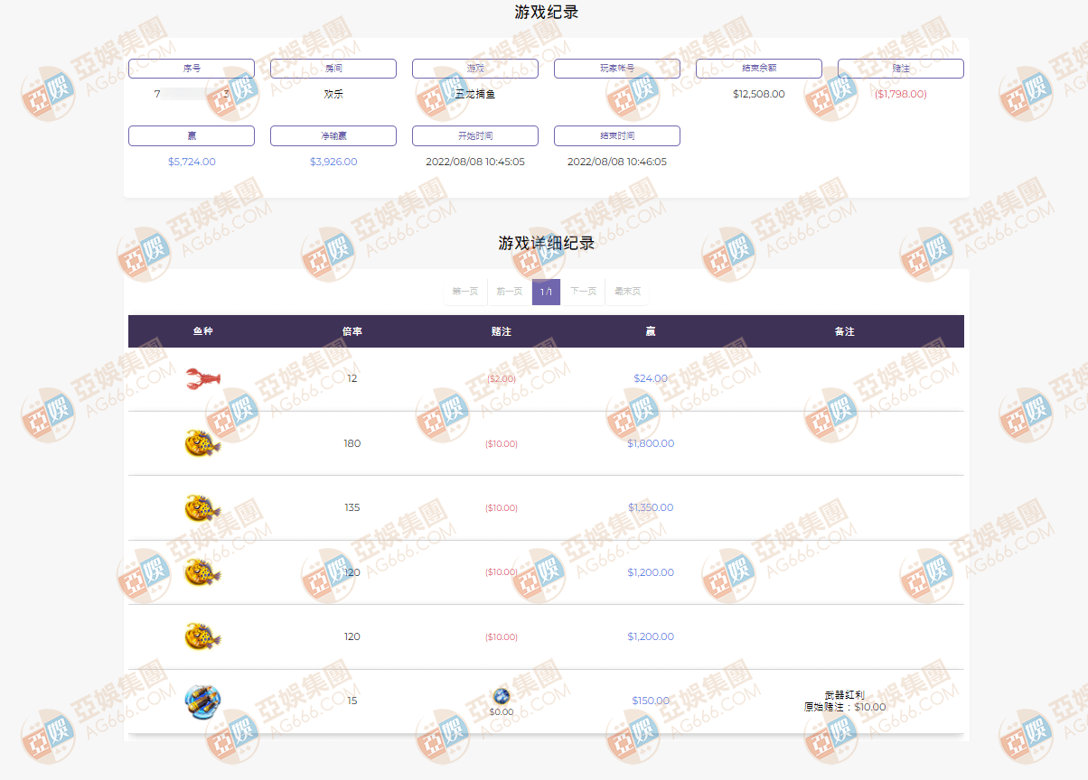The height and width of the screenshot is (780, 1088).
Task: Select the current page 1/1 indicator
Action: coord(546,292)
